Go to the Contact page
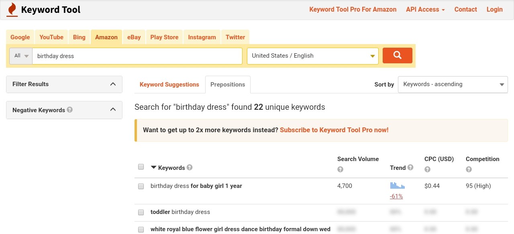The width and height of the screenshot is (514, 234). click(466, 10)
